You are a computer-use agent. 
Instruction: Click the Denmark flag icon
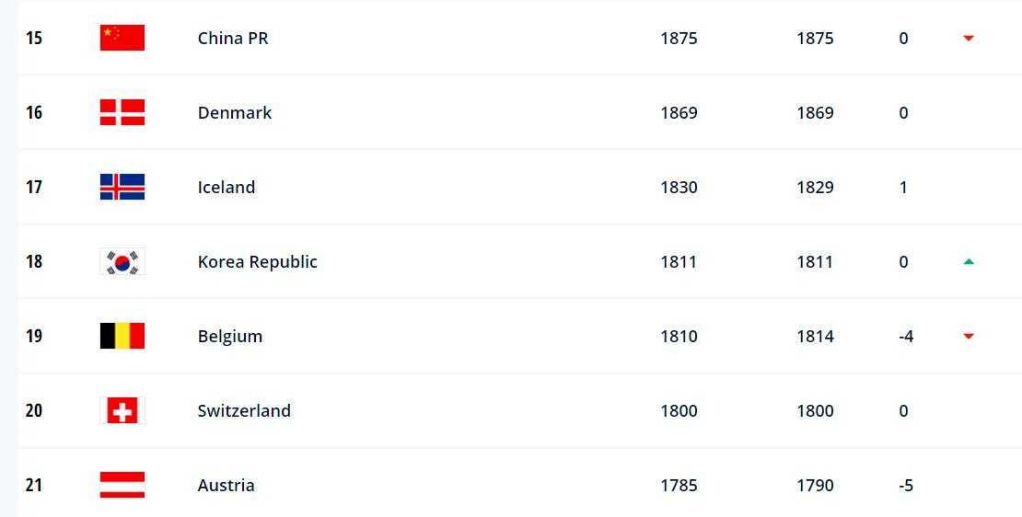[x=122, y=112]
